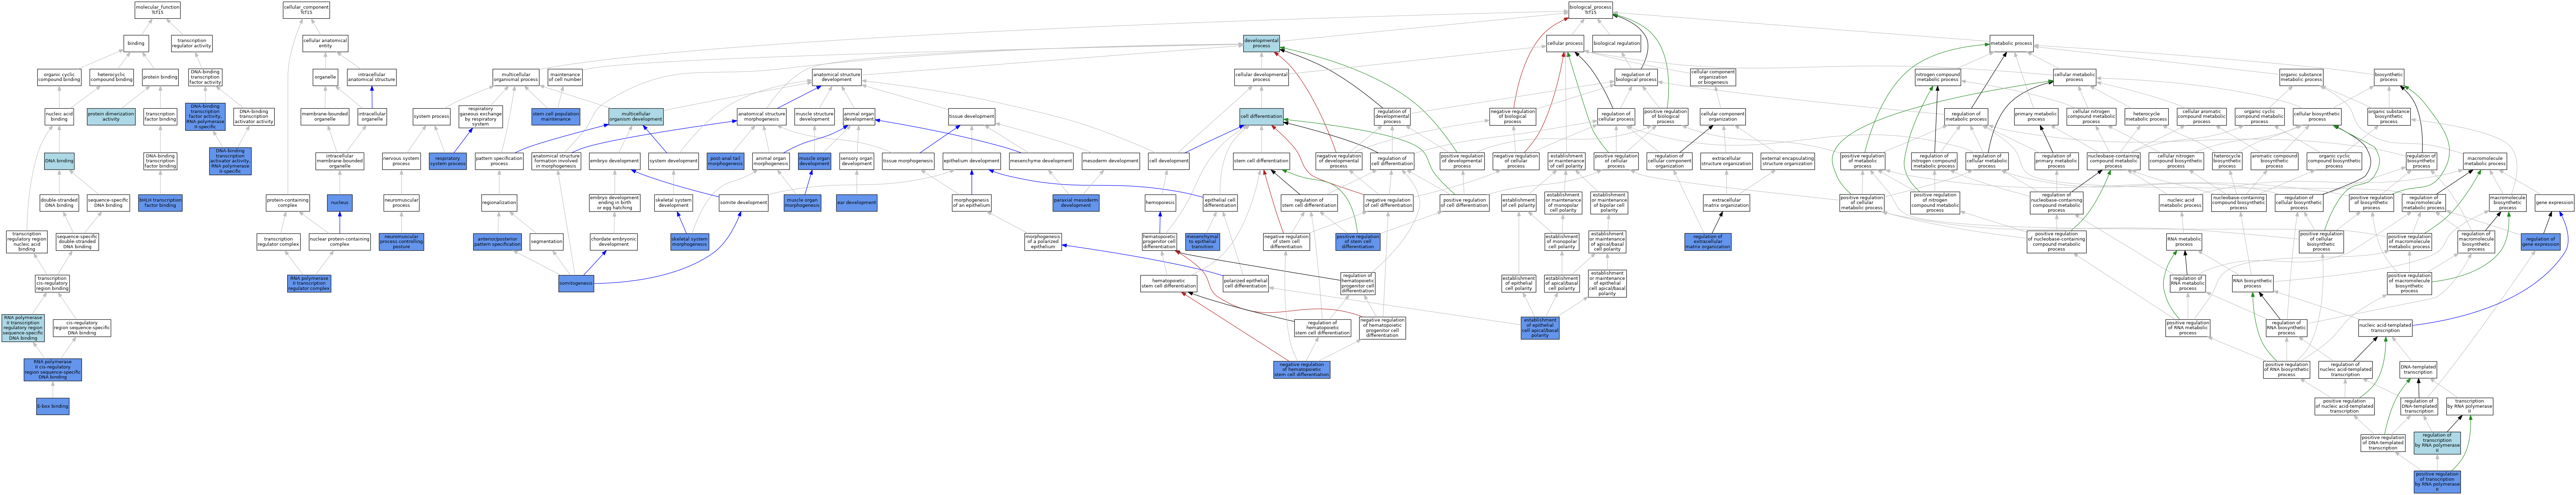Click 'establishment of epithelial cell apical/basal polarity' blue node
The image size is (2576, 495).
(1540, 328)
